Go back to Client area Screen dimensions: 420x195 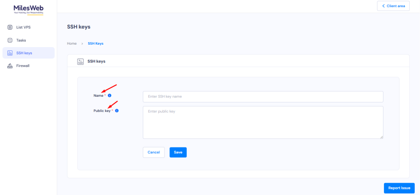[393, 6]
